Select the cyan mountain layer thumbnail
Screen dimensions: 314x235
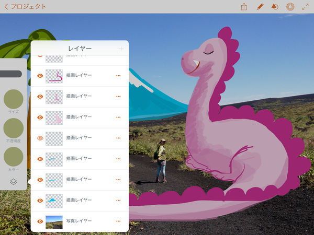[54, 201]
